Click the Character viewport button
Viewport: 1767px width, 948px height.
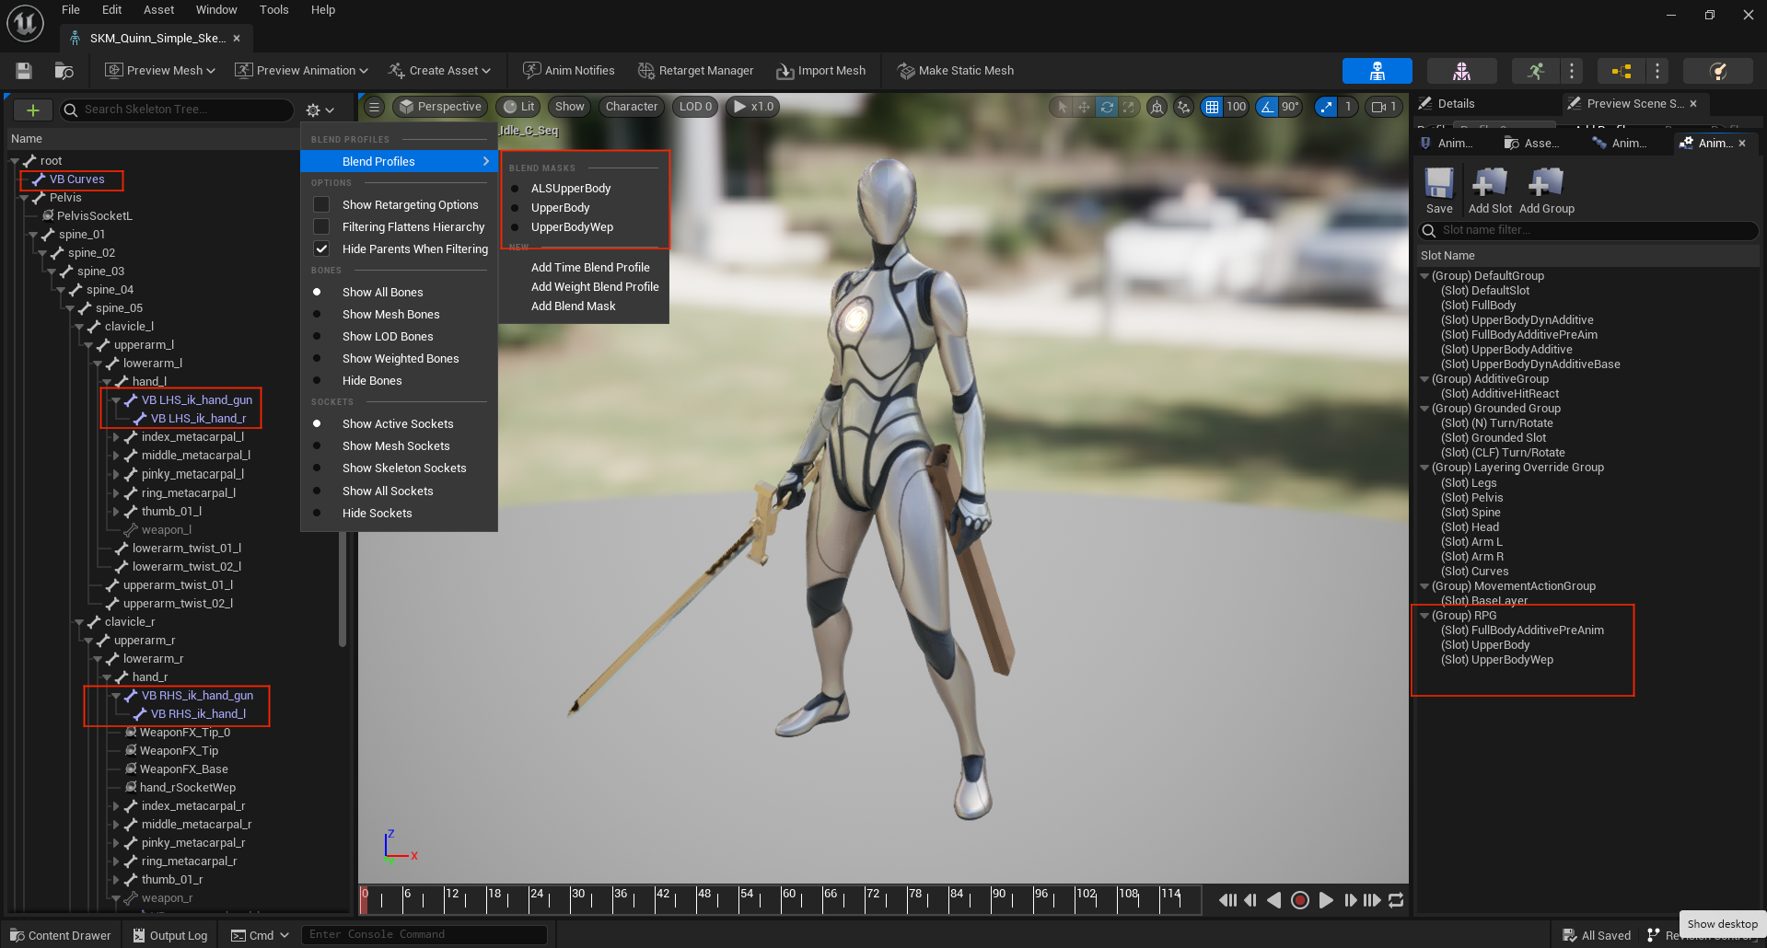[632, 107]
